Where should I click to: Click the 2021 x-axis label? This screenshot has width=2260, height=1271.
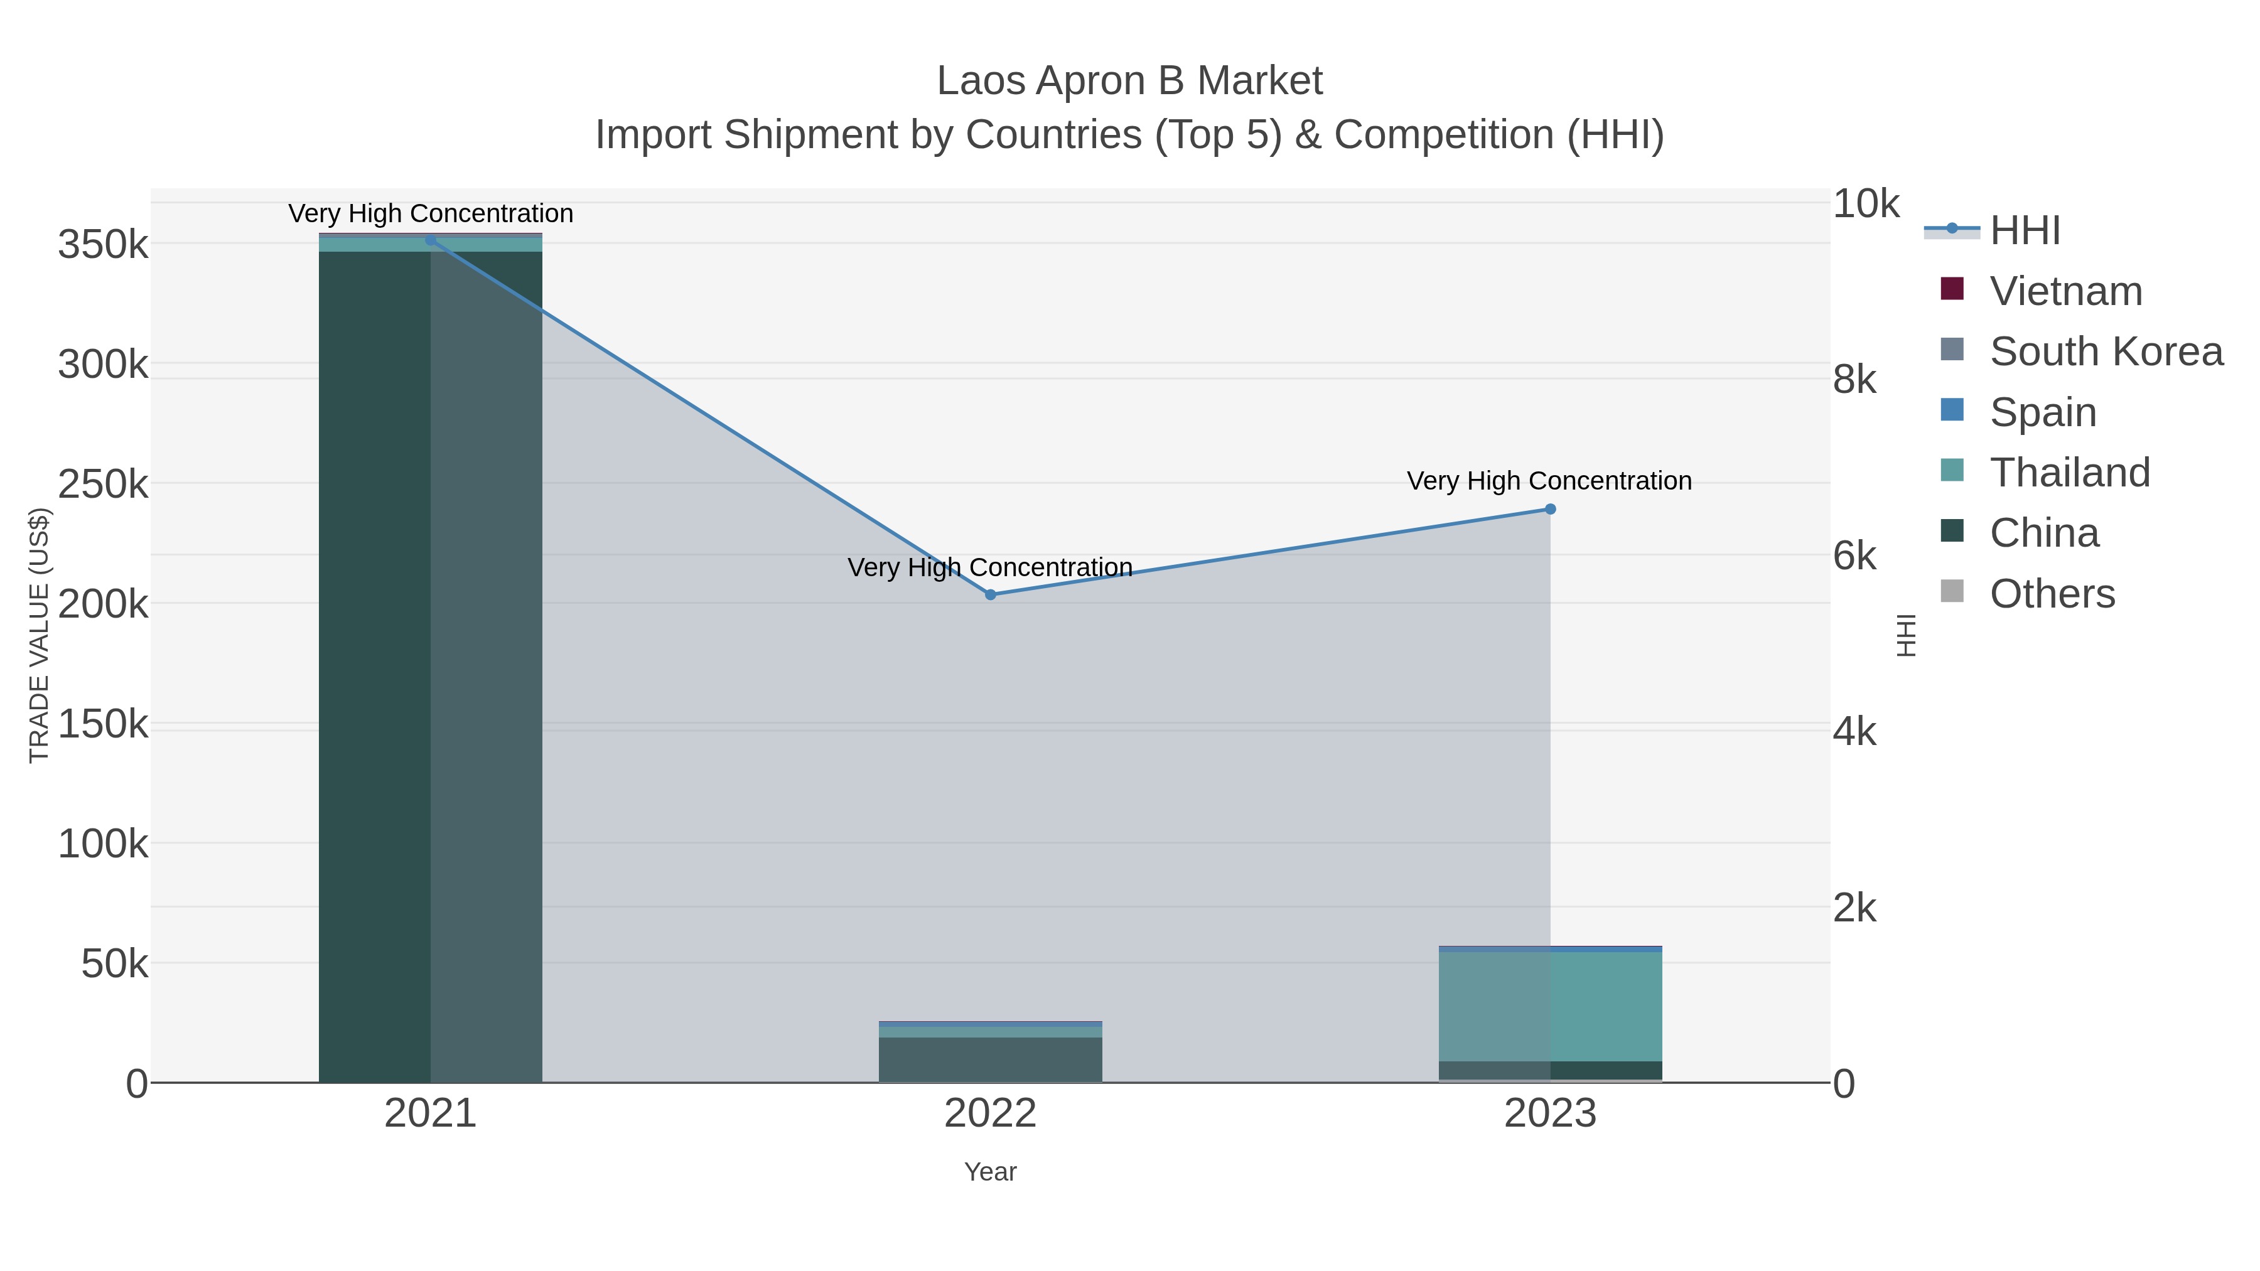pyautogui.click(x=431, y=1114)
